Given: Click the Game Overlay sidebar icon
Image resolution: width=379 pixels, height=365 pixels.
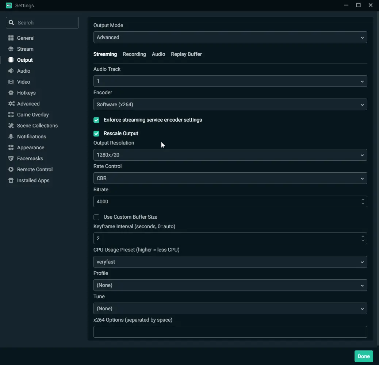Looking at the screenshot, I should coord(11,115).
